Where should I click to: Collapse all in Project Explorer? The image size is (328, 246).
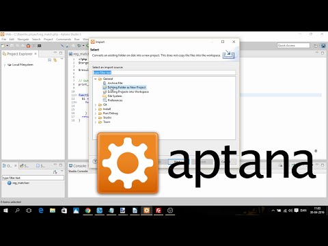50,60
